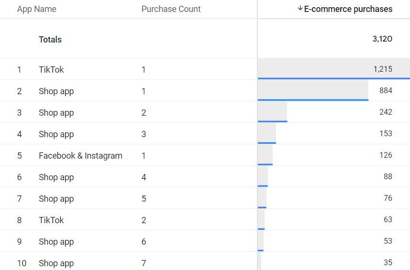
Task: Click the 63 purchases value
Action: coord(388,219)
